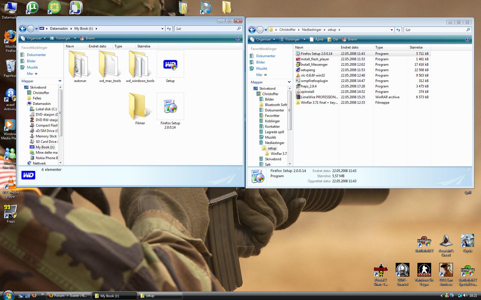Launch the Mozilla Firefox desktop icon
Viewport: 481px width, 300px height.
pyautogui.click(x=11, y=41)
